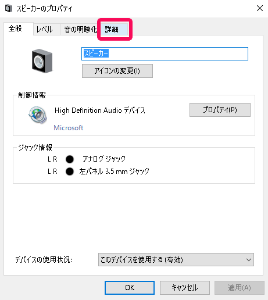The height and width of the screenshot is (300, 268).
Task: Click the 適用(A) button
Action: (x=240, y=288)
